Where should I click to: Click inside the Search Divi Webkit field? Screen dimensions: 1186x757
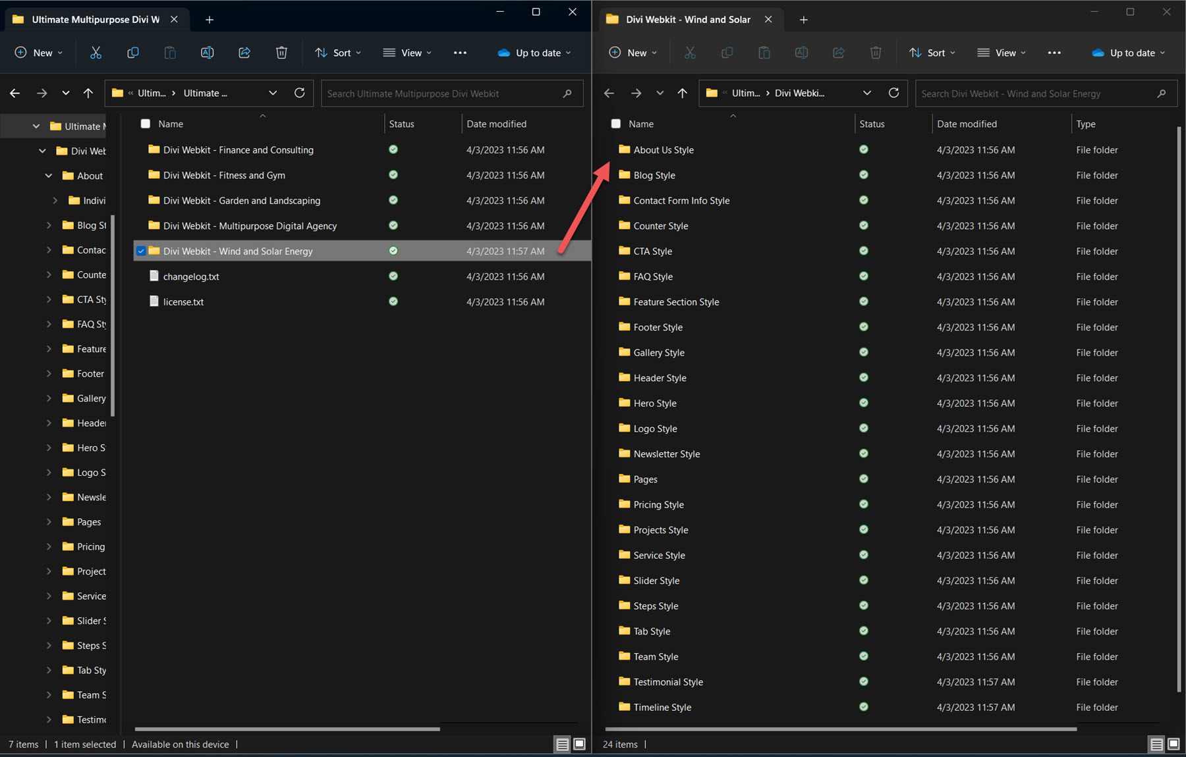(x=1028, y=93)
